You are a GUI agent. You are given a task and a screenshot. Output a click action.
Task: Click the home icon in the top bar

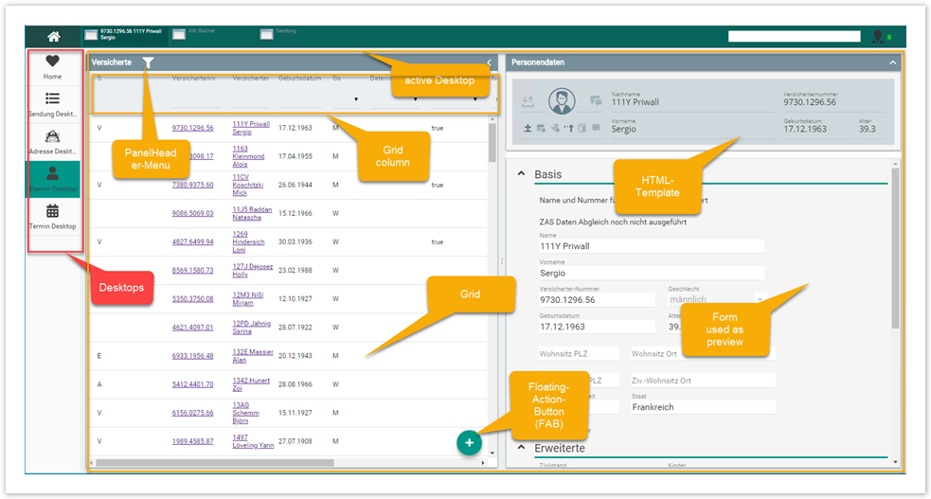click(54, 36)
